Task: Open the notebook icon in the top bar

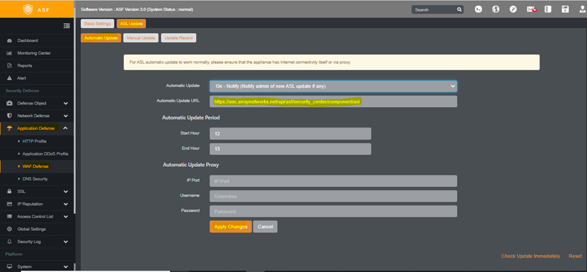Action: (548, 9)
